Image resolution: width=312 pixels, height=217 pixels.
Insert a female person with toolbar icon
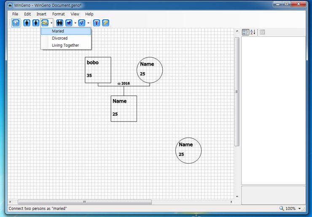coord(36,23)
